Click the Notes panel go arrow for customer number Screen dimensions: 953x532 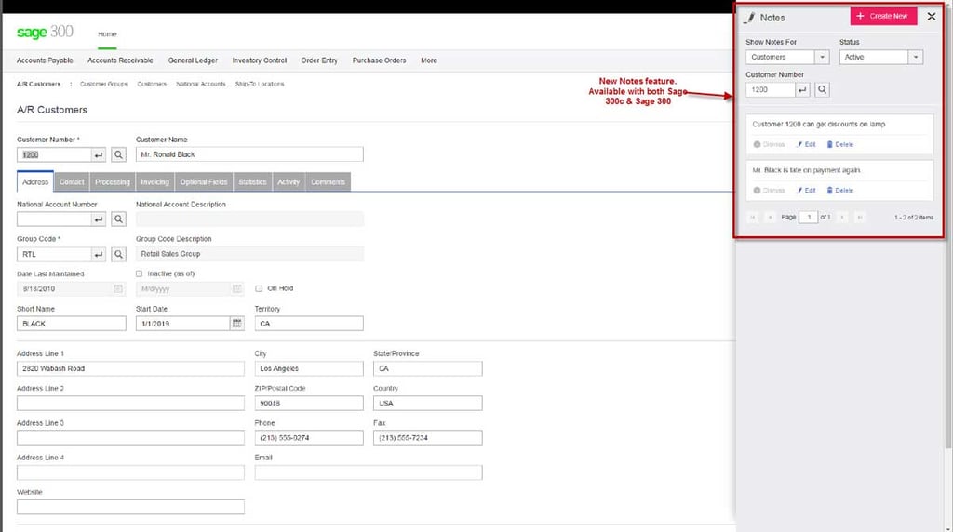[802, 90]
